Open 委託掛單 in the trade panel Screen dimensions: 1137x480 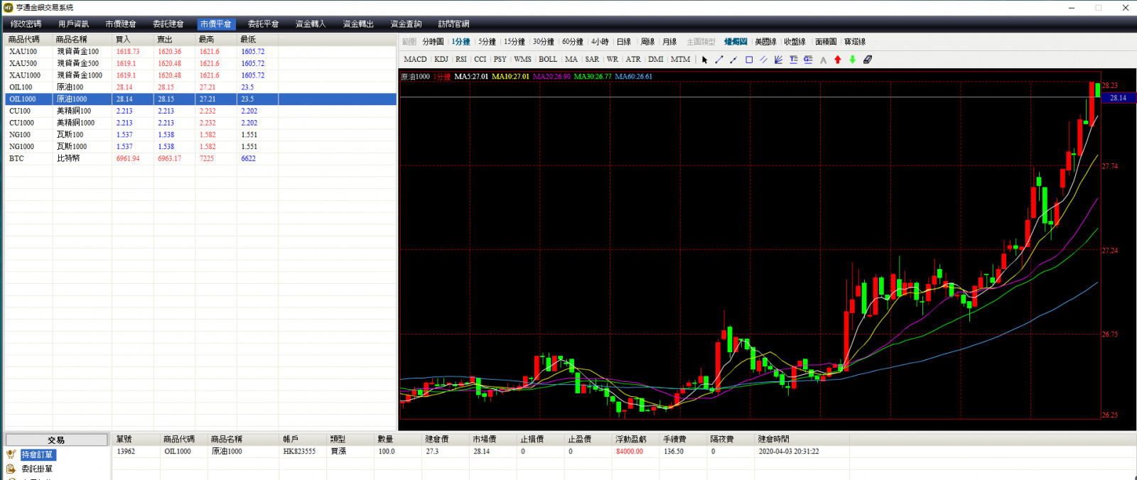click(x=37, y=469)
